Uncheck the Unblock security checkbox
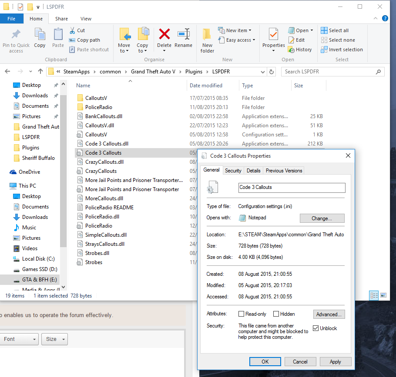This screenshot has width=396, height=377. tap(316, 328)
